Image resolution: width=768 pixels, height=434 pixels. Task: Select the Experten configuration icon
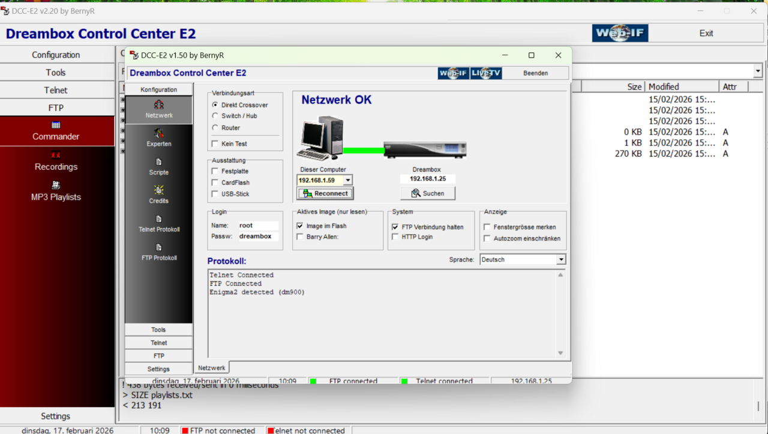pos(158,137)
